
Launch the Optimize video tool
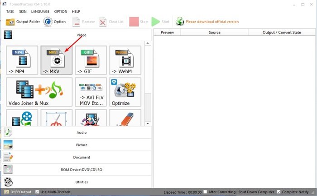click(125, 92)
